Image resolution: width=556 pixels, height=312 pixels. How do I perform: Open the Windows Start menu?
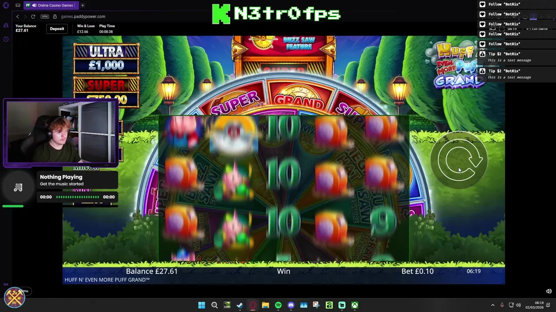(x=202, y=305)
